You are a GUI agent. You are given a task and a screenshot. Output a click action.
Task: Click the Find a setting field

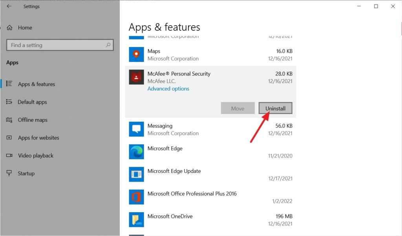[x=55, y=45]
